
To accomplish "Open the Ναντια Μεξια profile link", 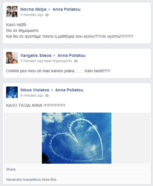I will pos(33,9).
